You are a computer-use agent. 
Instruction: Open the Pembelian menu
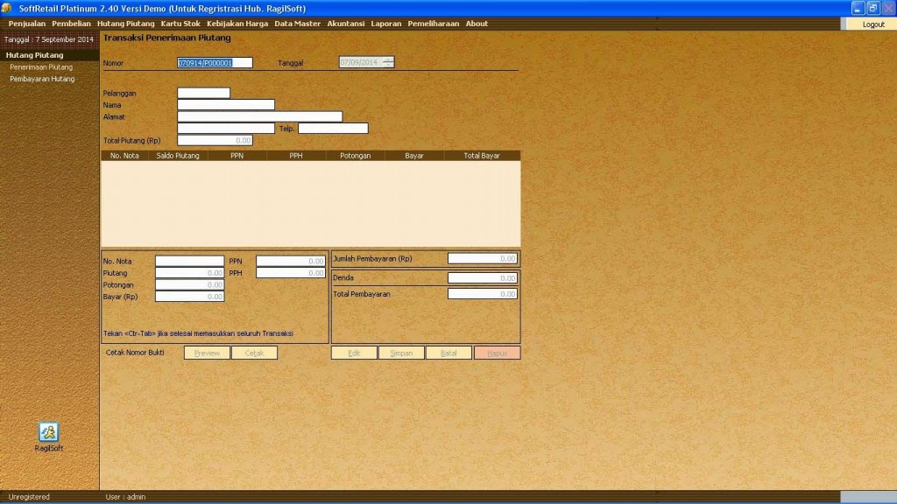70,24
